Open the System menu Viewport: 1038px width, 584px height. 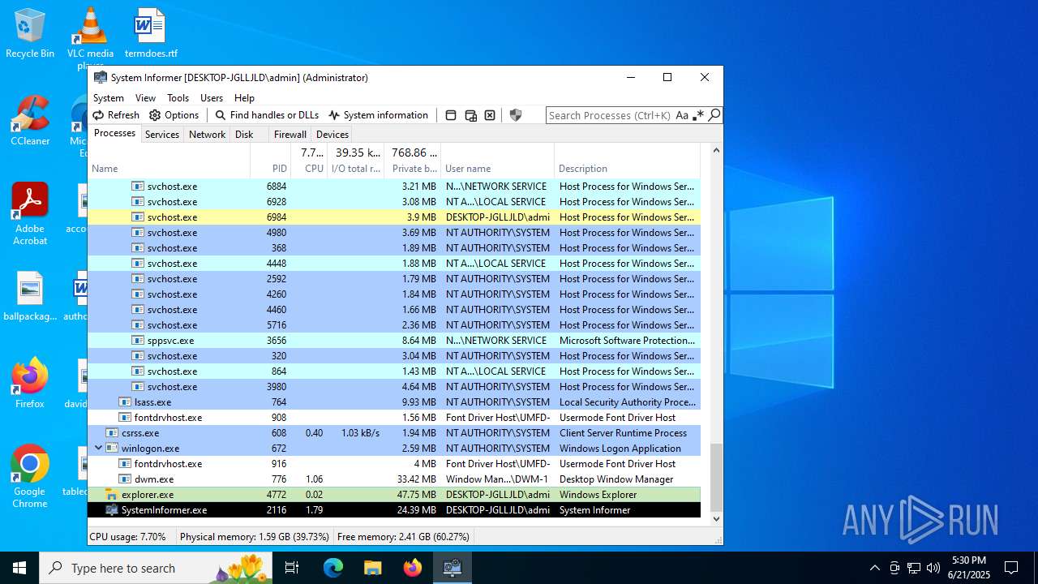(x=109, y=97)
